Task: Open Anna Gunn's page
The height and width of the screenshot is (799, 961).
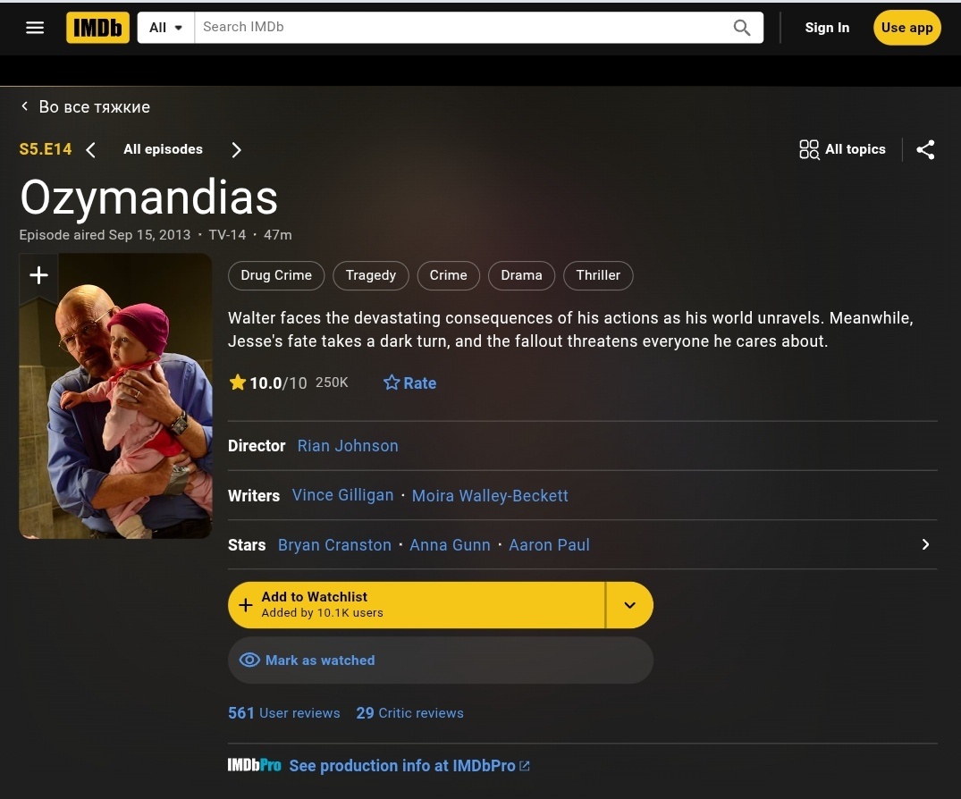Action: click(x=450, y=544)
